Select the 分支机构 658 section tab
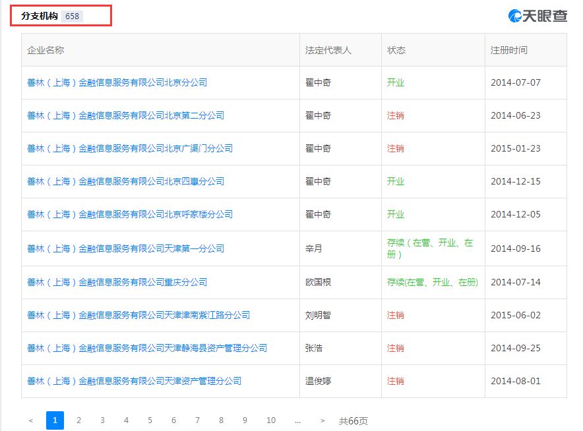The image size is (583, 431). (61, 16)
